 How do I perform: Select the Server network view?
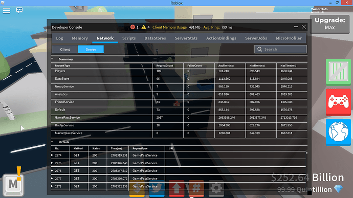[x=91, y=49]
